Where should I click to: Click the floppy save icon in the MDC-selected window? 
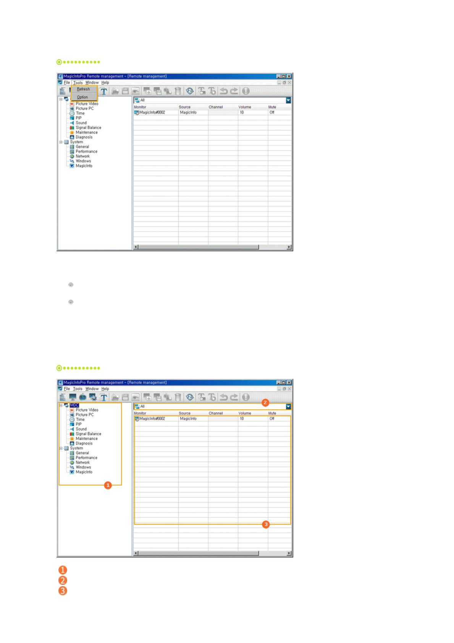pos(125,397)
